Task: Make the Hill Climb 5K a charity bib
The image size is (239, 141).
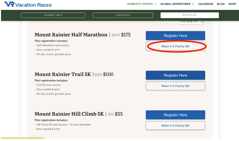Action: coord(175,126)
